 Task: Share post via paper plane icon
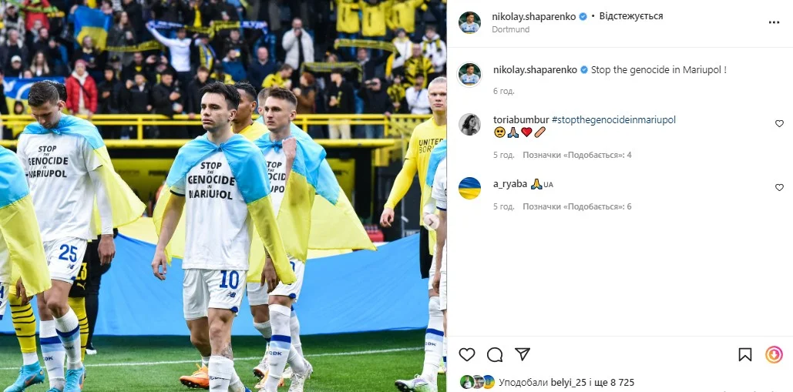(523, 354)
